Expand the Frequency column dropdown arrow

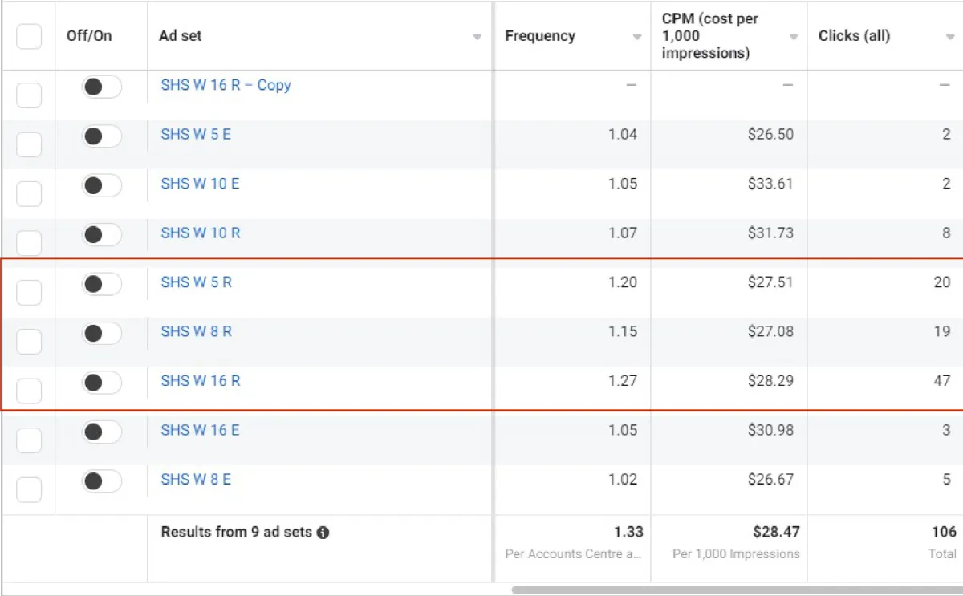(637, 38)
